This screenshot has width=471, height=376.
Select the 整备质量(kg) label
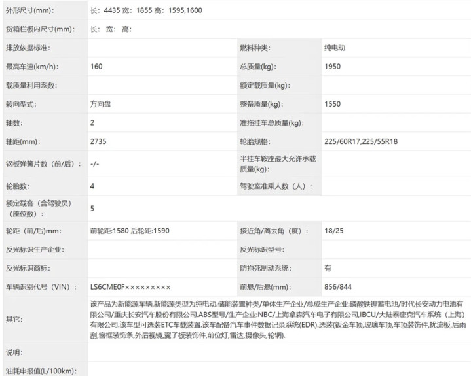click(x=261, y=104)
